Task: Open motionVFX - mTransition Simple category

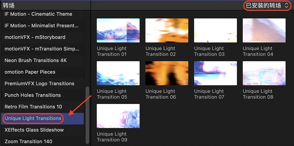Action: coord(42,49)
